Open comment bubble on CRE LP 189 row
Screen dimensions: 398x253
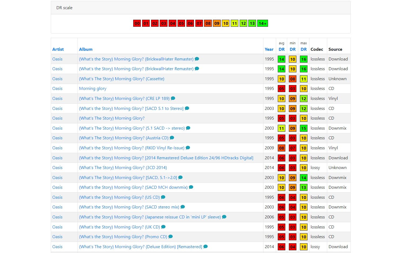(173, 98)
